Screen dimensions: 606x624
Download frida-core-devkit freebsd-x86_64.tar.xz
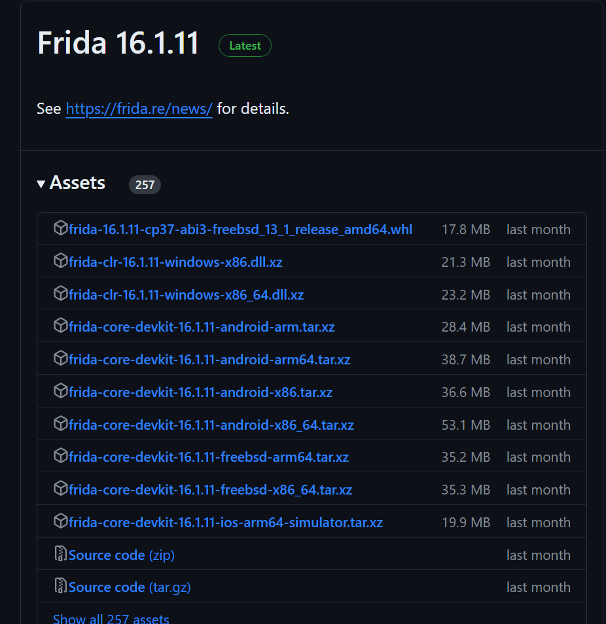[210, 489]
